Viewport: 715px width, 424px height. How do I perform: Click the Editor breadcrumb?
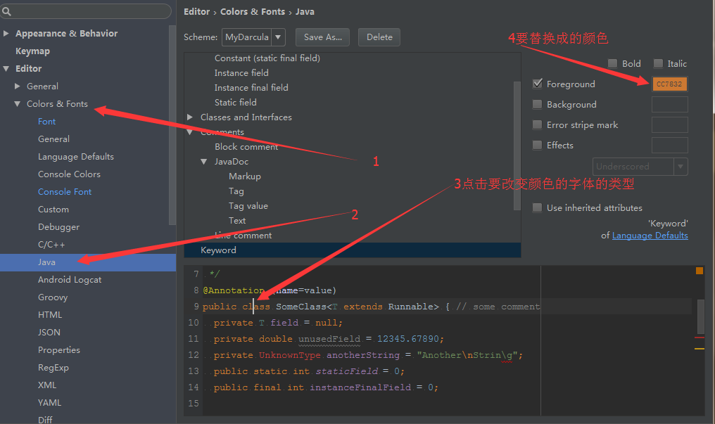click(196, 12)
